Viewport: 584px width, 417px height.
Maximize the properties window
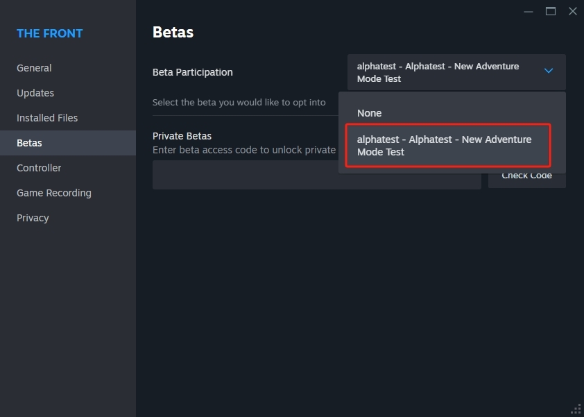click(x=551, y=11)
